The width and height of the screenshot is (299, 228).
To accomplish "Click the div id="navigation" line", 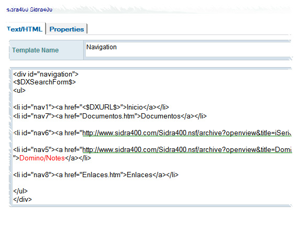I will click(x=46, y=74).
